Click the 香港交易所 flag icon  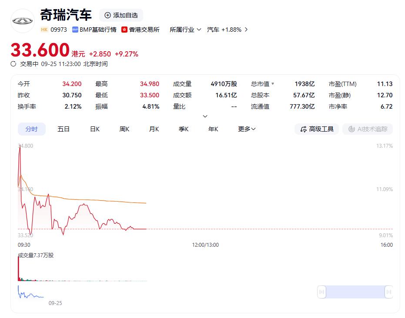(124, 30)
